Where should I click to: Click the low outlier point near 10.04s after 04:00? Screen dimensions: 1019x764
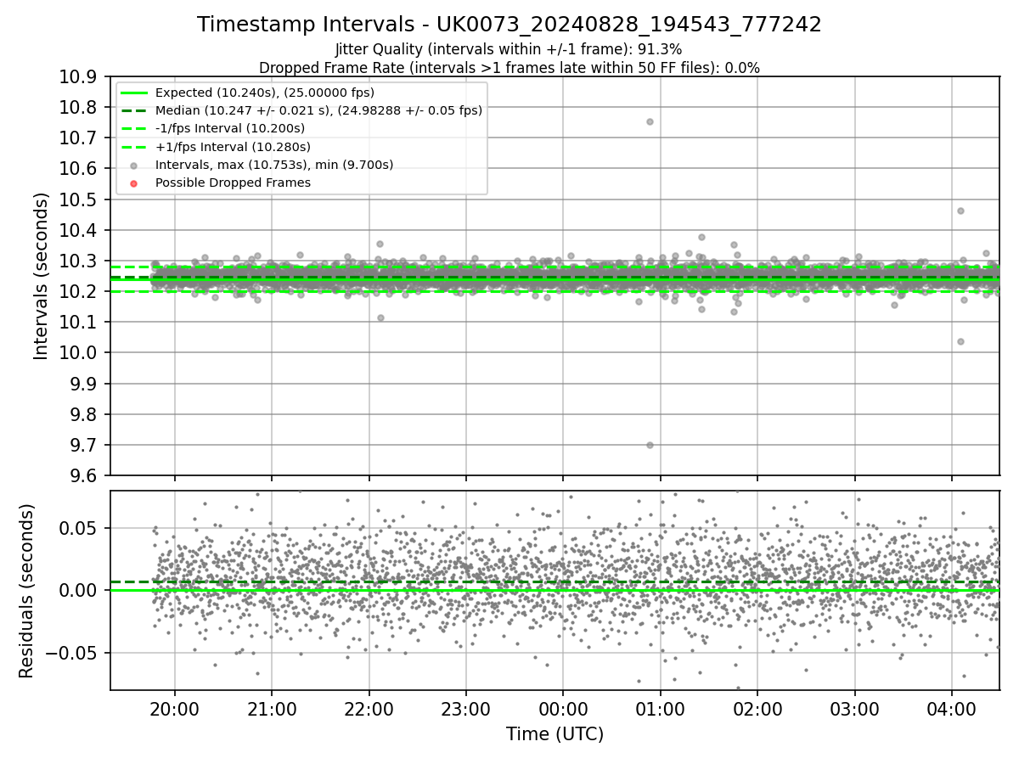point(960,341)
